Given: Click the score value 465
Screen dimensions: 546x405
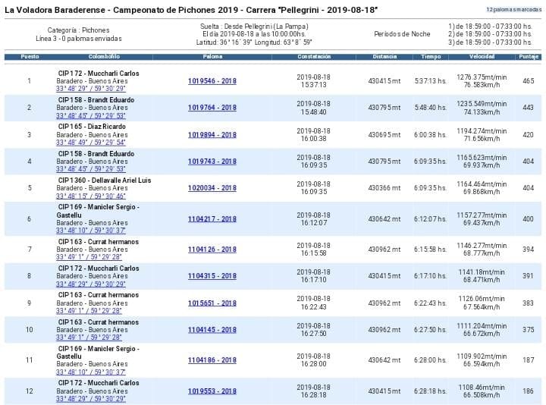Looking at the screenshot, I should click(529, 81).
